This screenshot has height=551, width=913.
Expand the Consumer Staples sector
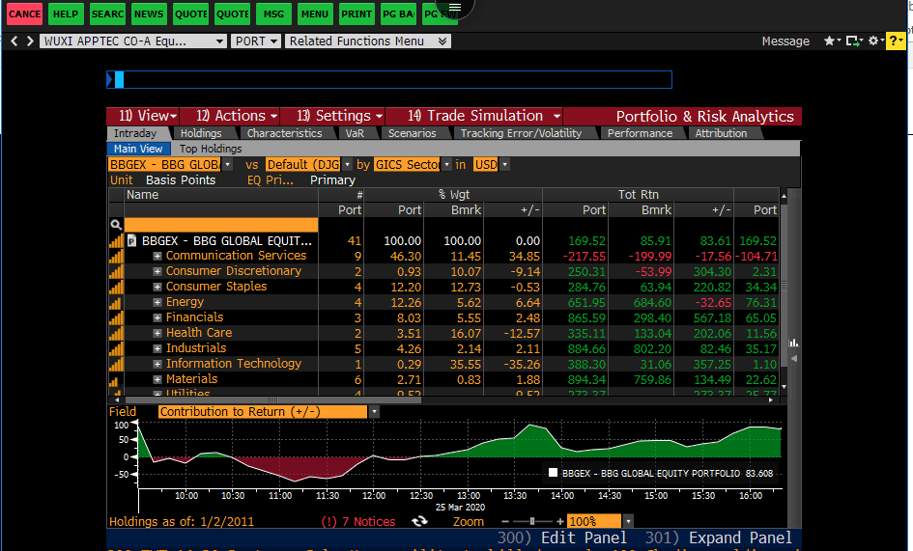point(157,287)
